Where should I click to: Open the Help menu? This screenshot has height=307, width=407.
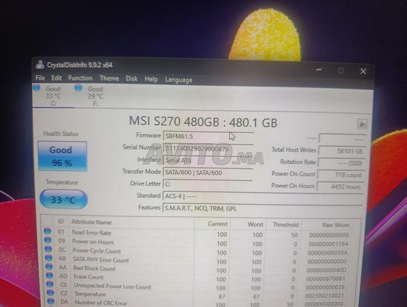tap(151, 79)
